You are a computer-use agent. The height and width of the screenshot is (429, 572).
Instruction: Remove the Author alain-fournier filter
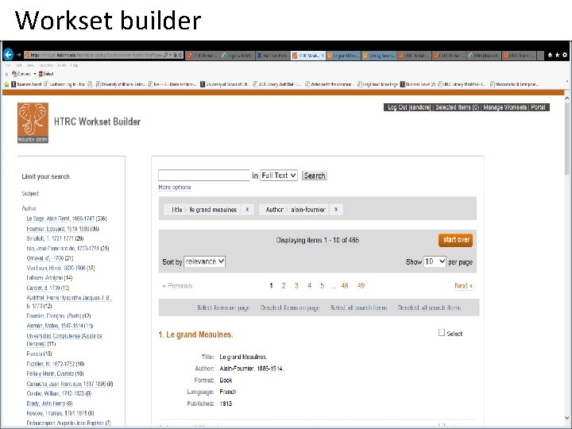(336, 210)
